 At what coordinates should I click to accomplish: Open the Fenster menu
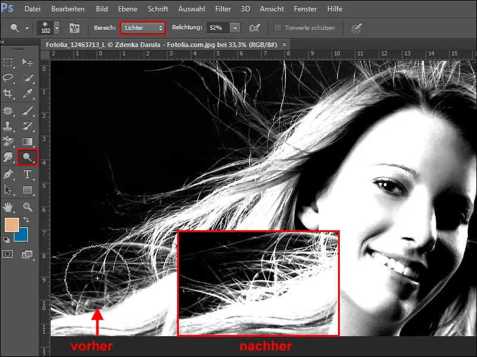pyautogui.click(x=305, y=9)
